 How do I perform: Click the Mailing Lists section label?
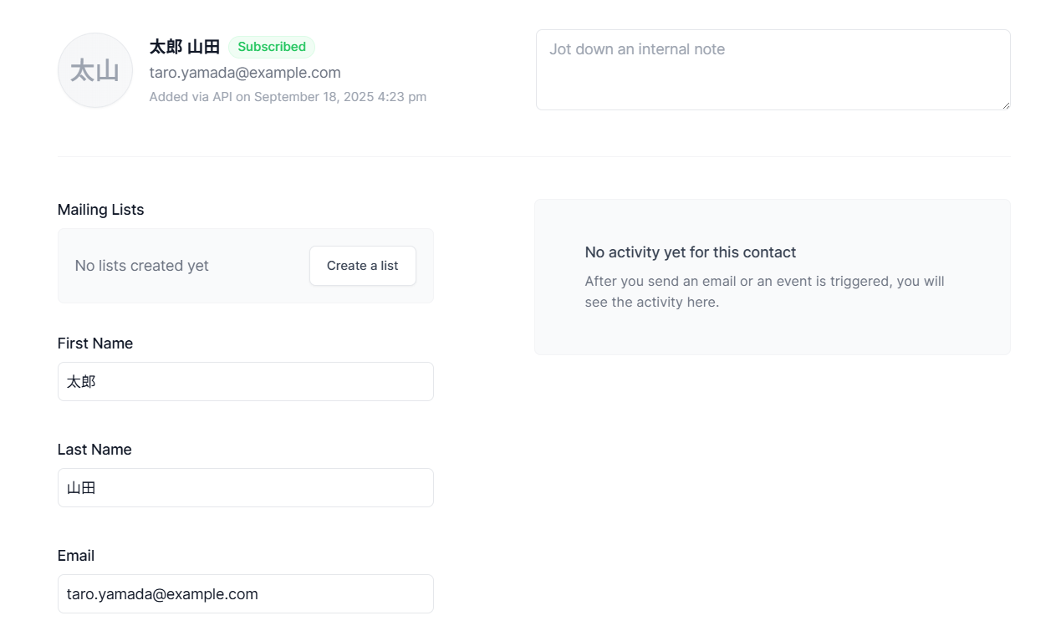pyautogui.click(x=100, y=210)
